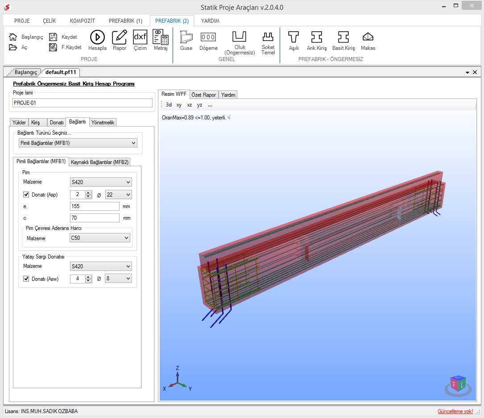Open the Özet Rapor tab
The image size is (484, 418).
[x=204, y=94]
